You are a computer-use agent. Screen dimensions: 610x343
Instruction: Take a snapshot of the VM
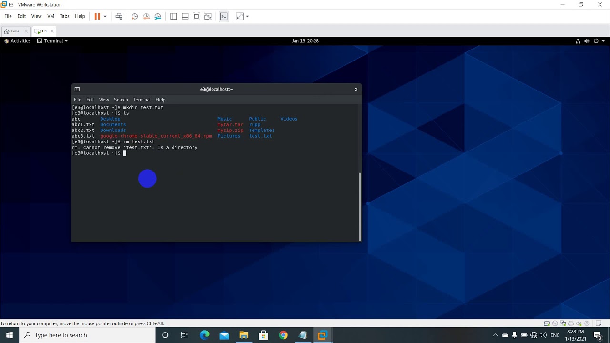click(x=135, y=16)
